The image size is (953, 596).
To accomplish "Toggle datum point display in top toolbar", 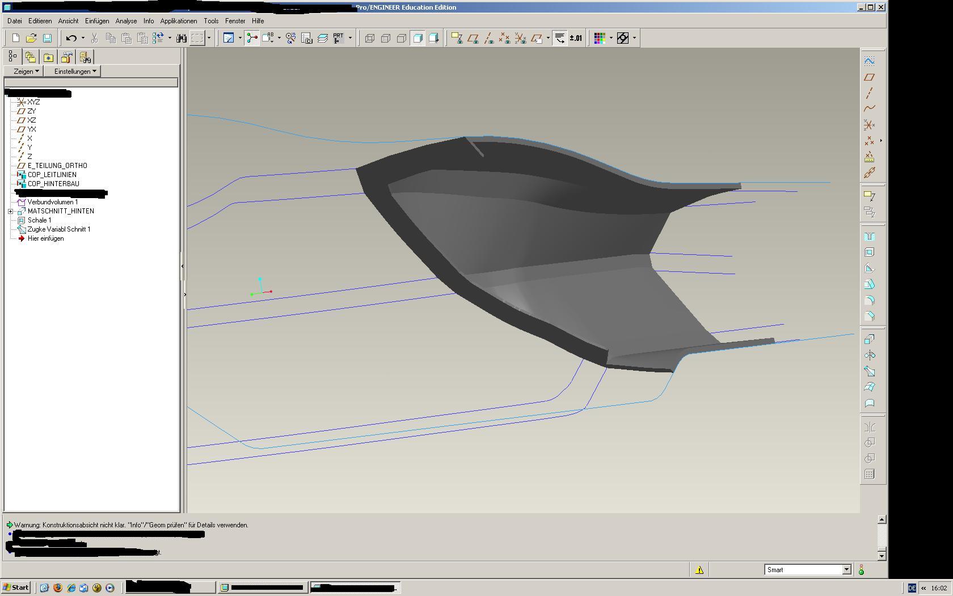I will (504, 38).
